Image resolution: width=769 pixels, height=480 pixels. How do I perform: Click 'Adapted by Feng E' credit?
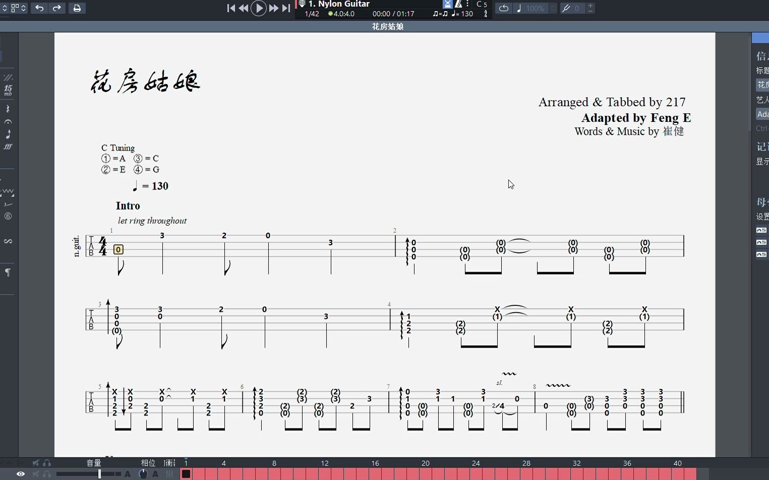(x=636, y=118)
